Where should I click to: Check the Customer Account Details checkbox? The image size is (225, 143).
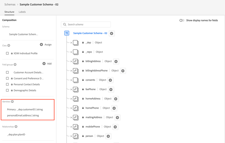coord(7,72)
